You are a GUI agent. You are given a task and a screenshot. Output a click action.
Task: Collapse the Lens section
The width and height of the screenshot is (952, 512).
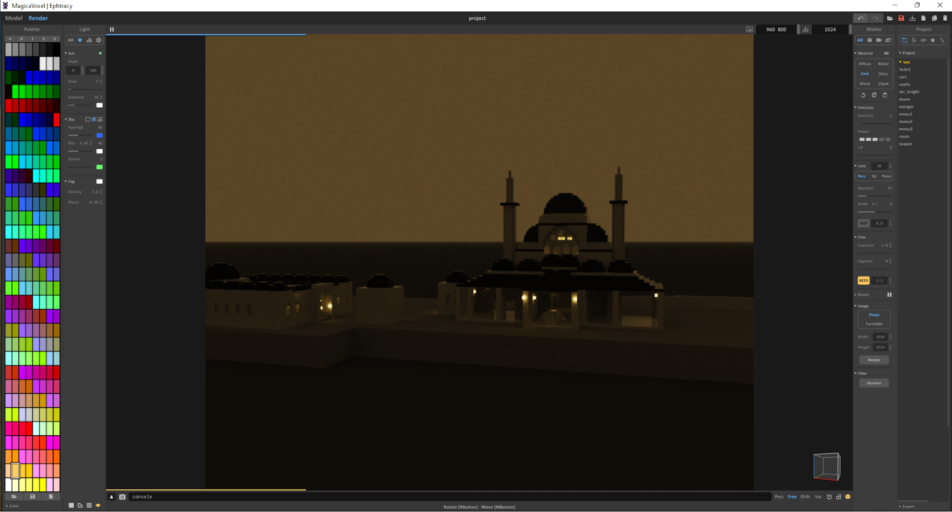[x=856, y=166]
